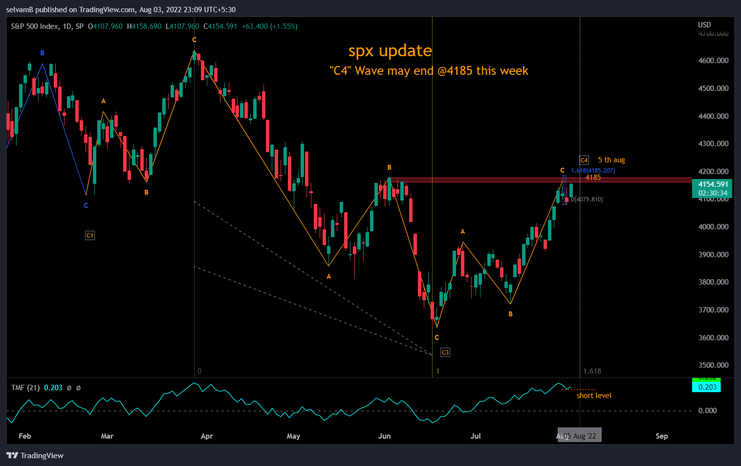Select the red resistance zone rectangle

pyautogui.click(x=540, y=180)
